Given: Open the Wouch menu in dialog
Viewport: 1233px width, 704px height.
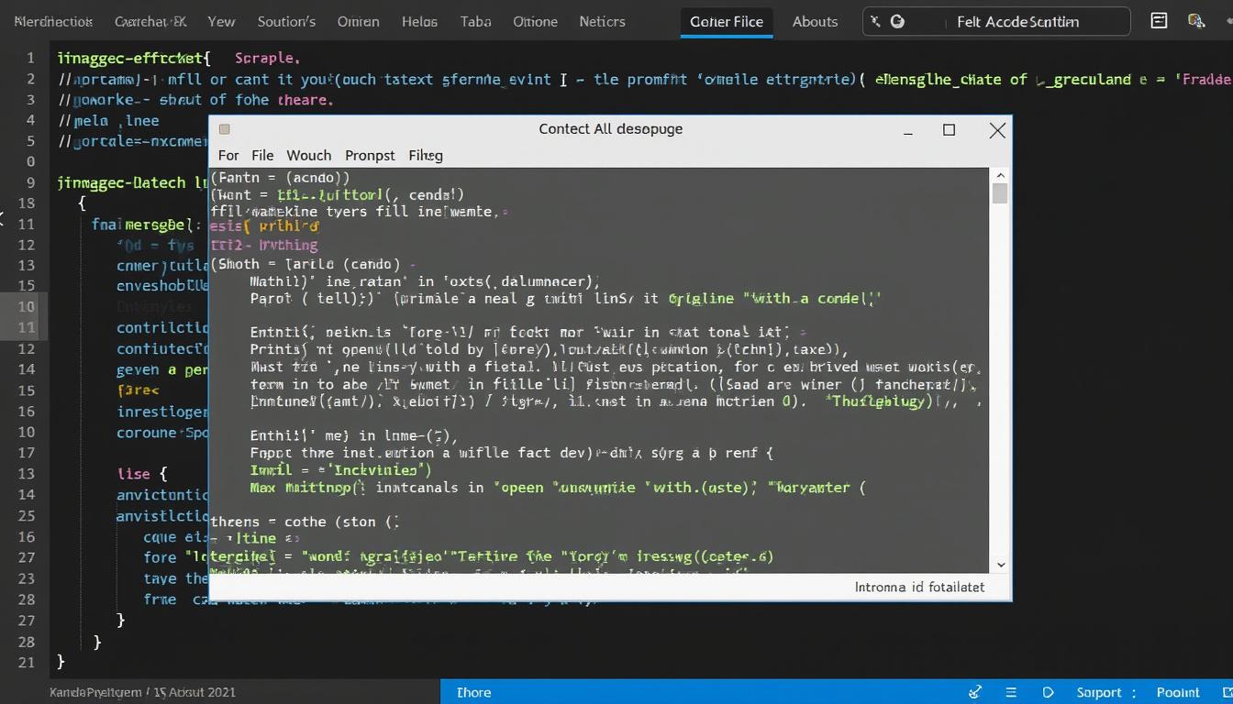Looking at the screenshot, I should pos(308,155).
